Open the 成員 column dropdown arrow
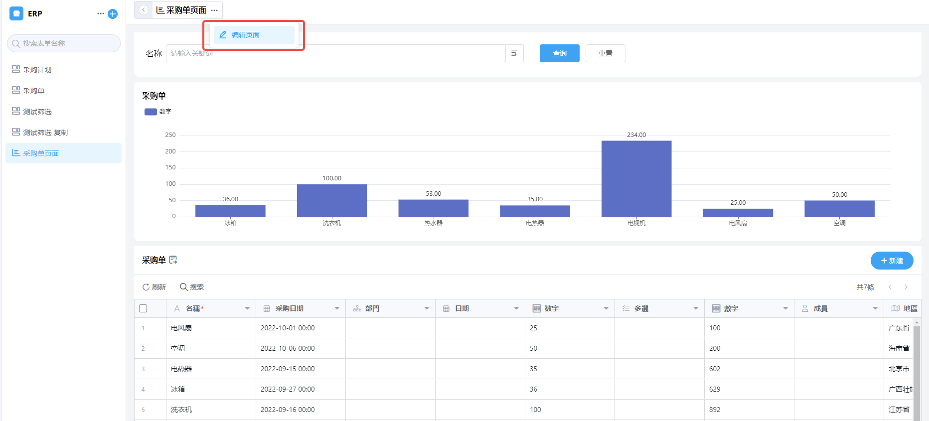The height and width of the screenshot is (421, 929). click(875, 308)
